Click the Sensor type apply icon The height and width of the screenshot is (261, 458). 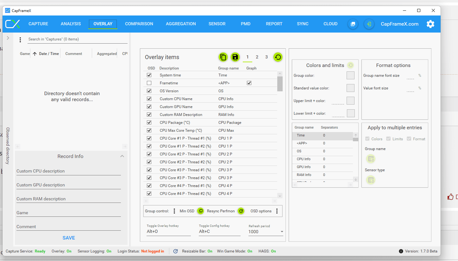(371, 180)
